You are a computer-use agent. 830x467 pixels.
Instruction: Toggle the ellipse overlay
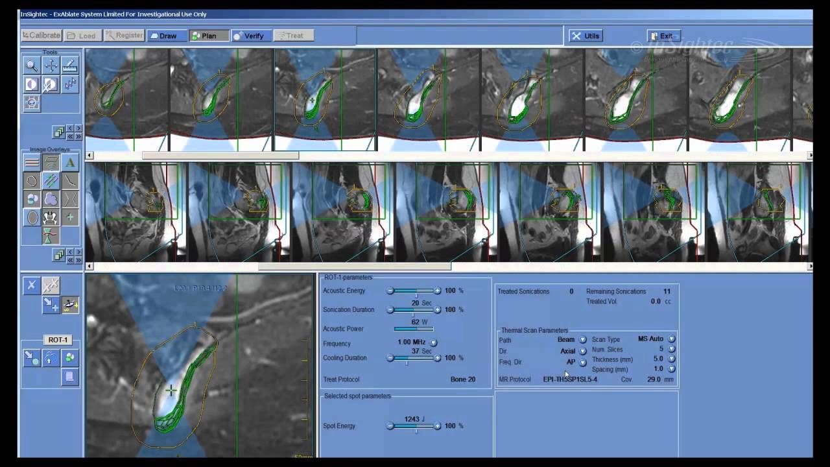pos(31,218)
